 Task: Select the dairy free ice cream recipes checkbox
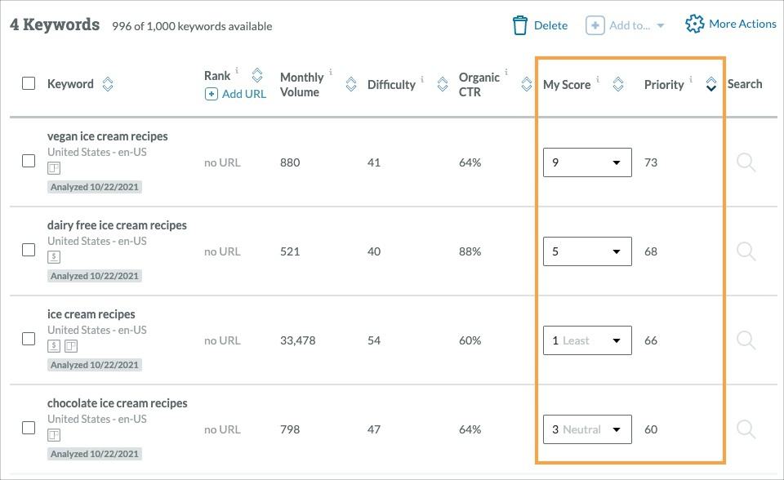(x=28, y=250)
